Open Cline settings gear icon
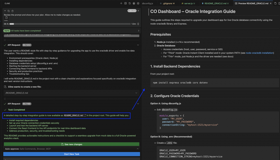The height and width of the screenshot is (160, 280). [138, 3]
